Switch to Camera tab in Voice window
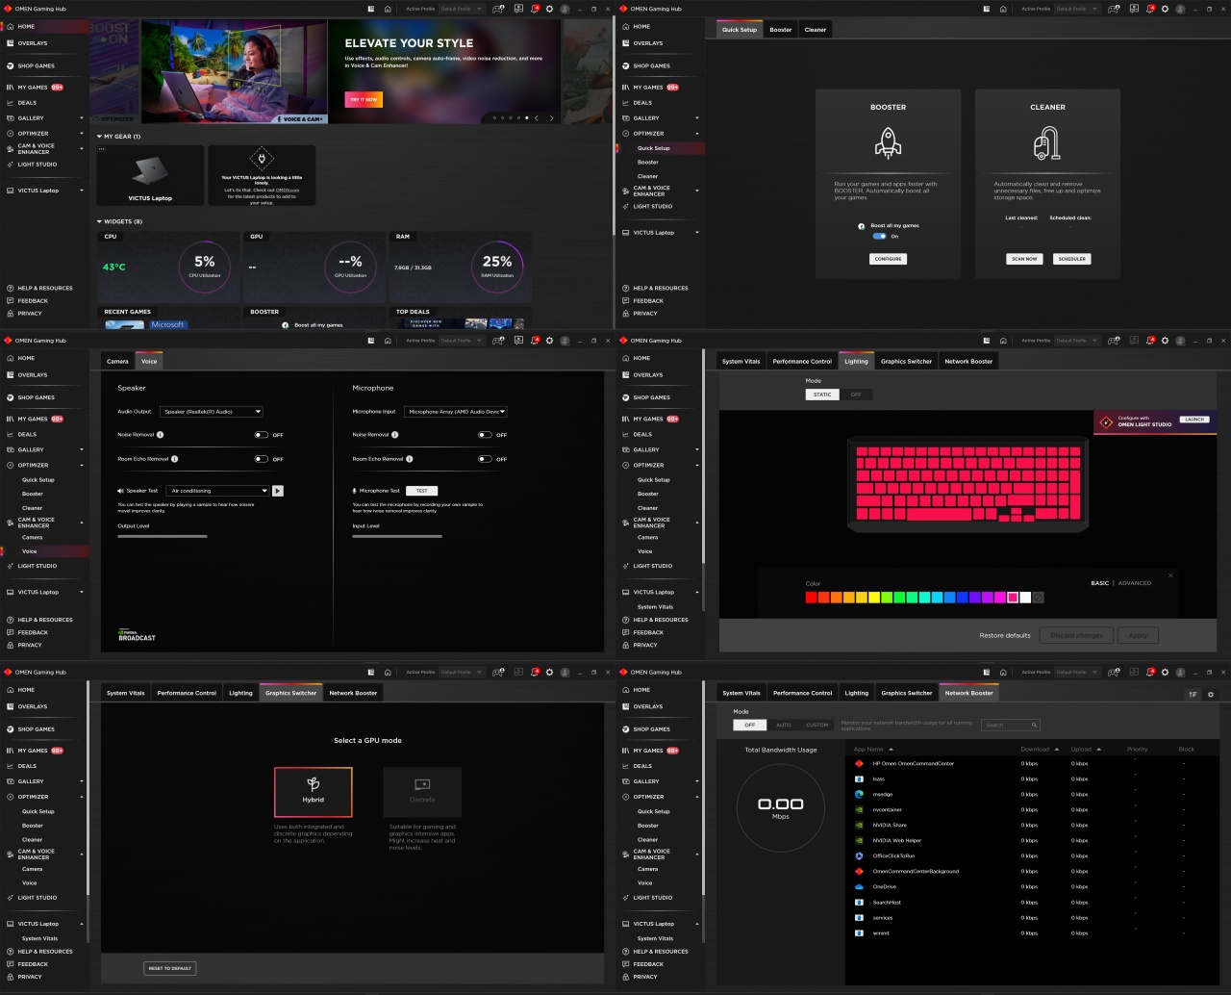 117,362
